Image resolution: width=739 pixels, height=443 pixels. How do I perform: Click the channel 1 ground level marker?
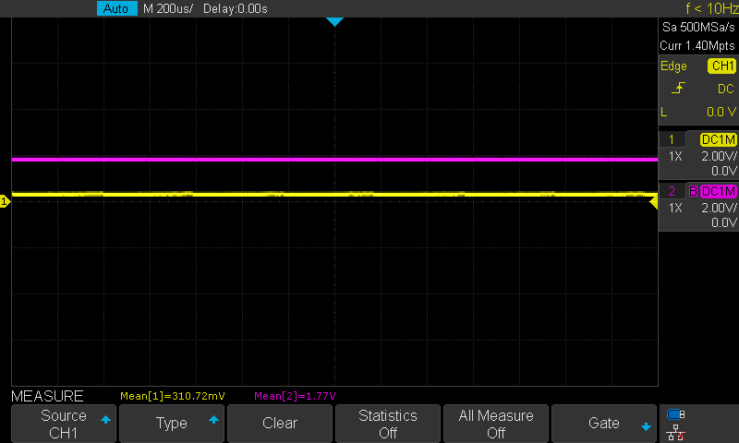5,201
